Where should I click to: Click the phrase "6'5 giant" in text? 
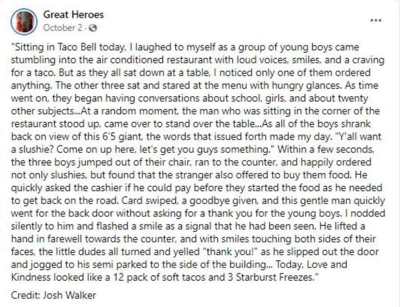click(x=122, y=137)
